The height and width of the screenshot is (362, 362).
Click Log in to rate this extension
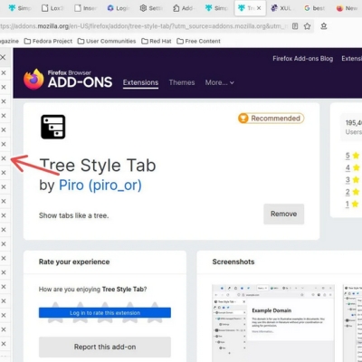pos(105,313)
